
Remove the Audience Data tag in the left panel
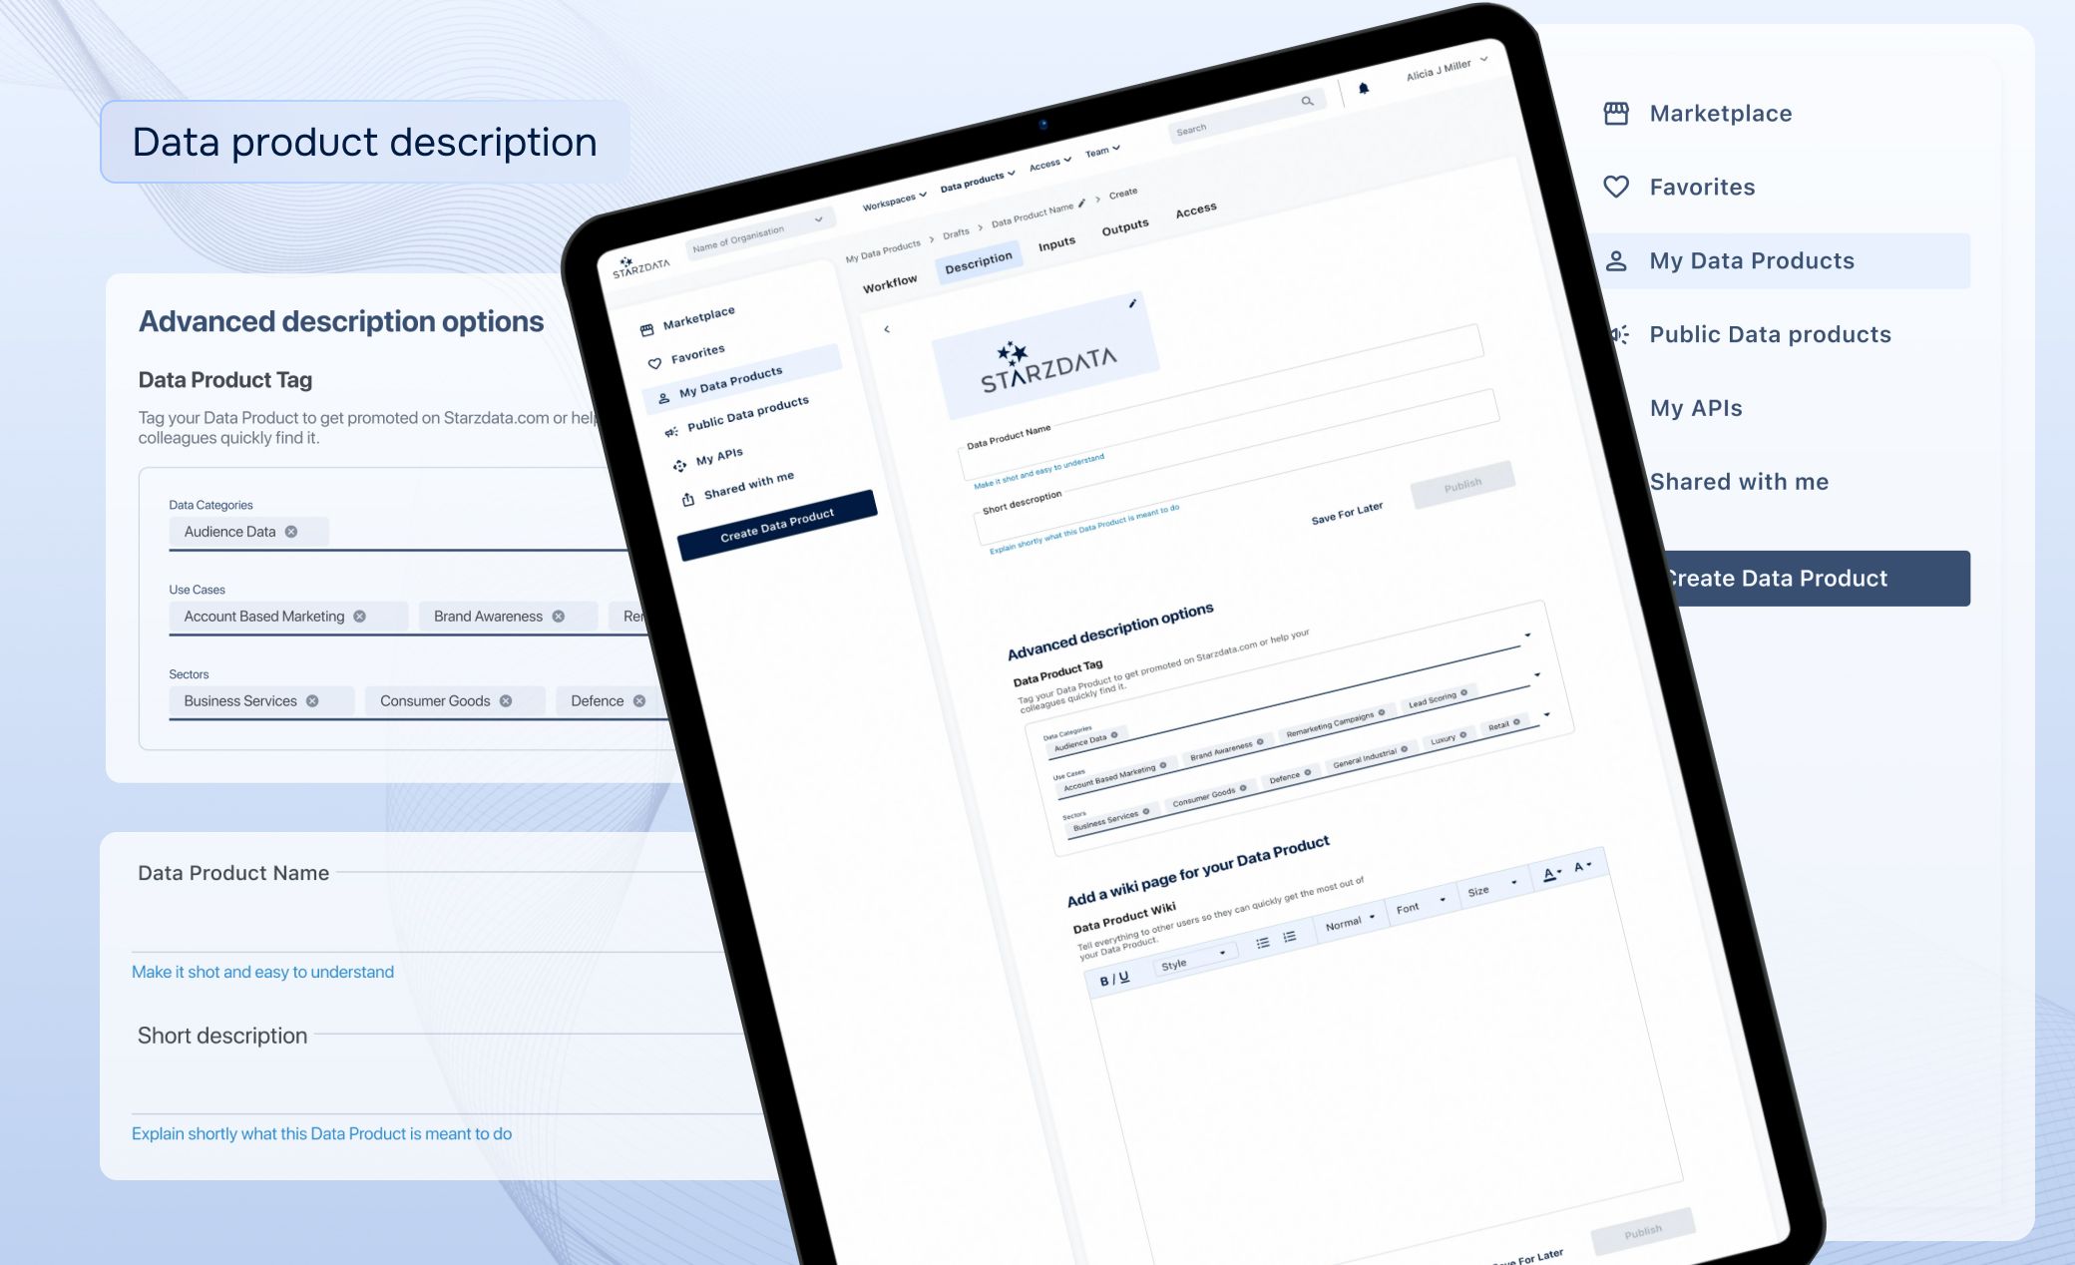pos(291,532)
